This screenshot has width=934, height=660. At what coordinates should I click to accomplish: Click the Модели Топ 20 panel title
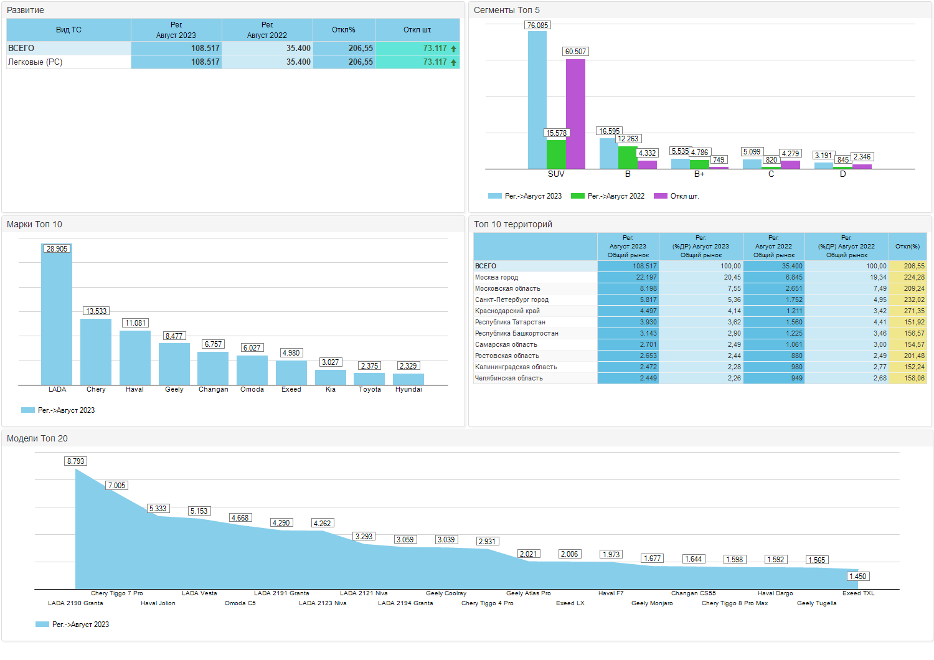click(x=37, y=438)
